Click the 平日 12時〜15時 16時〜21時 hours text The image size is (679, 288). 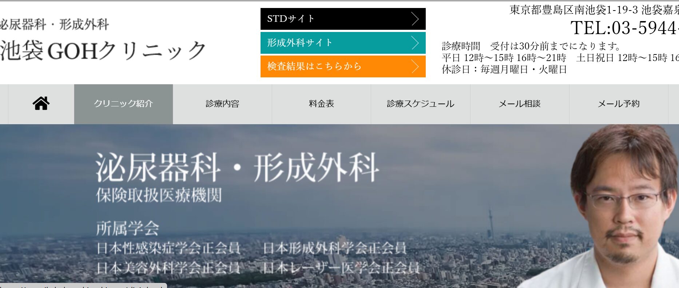tap(504, 58)
